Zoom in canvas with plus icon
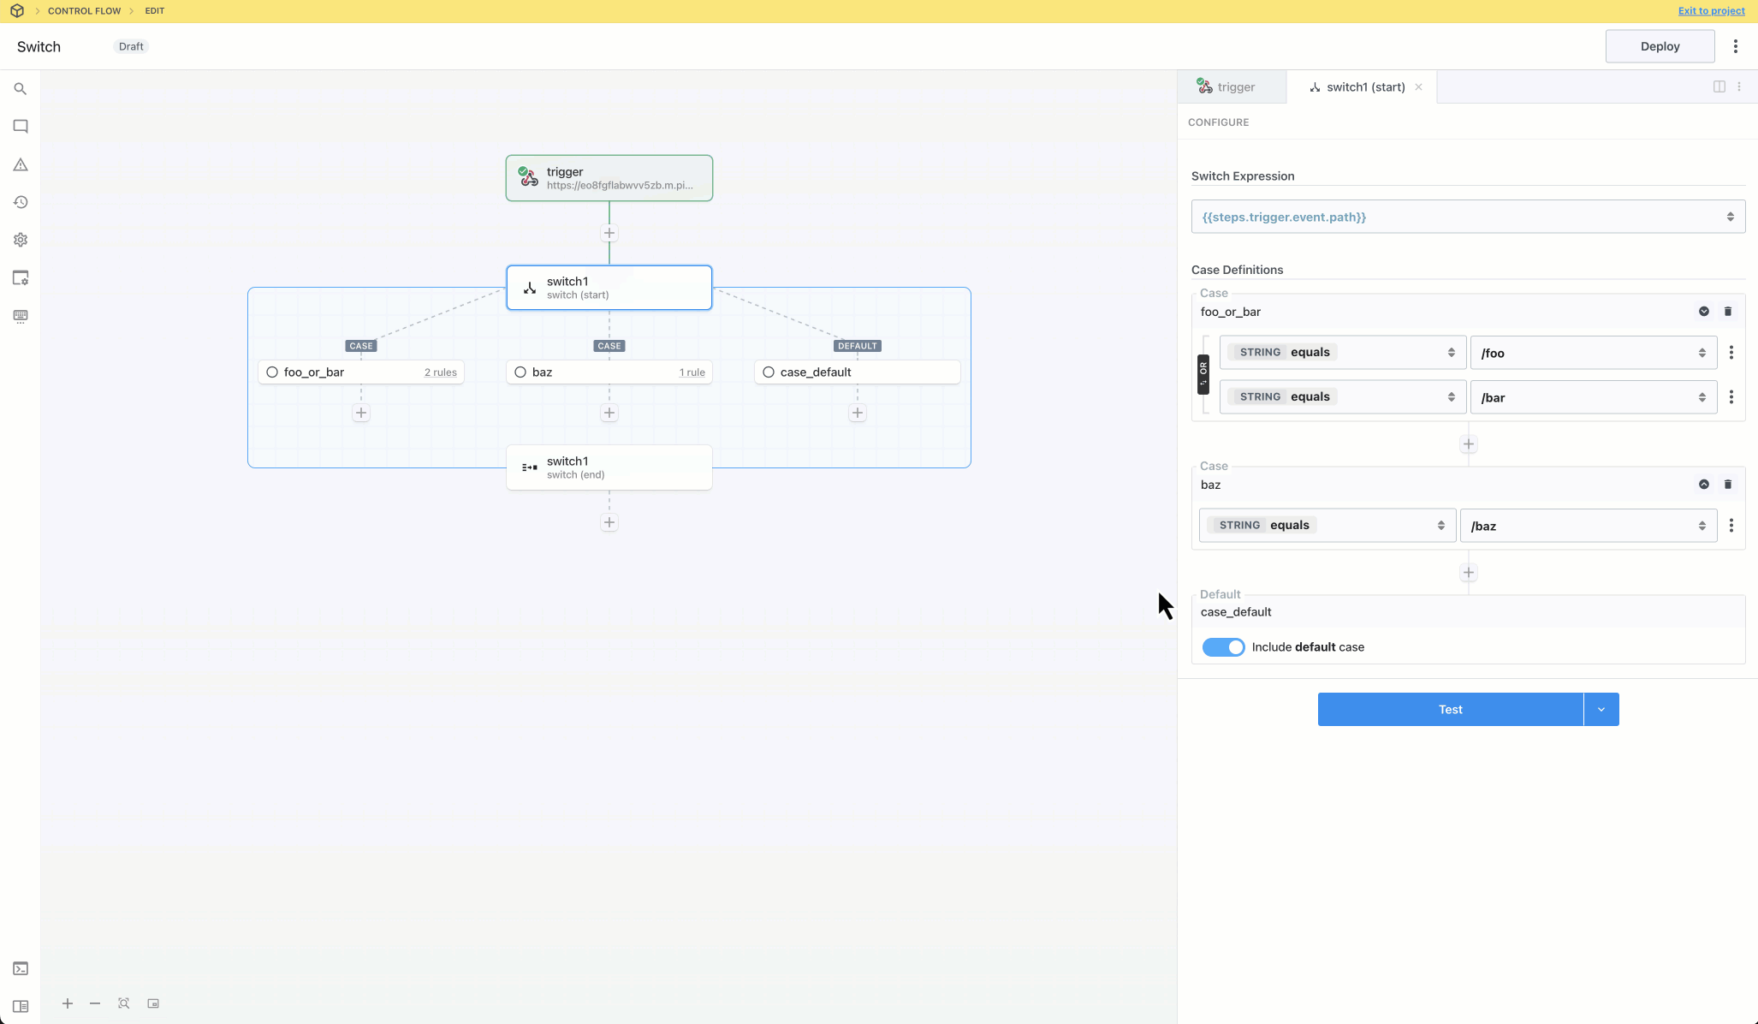 pos(68,1003)
